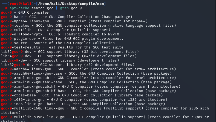Click the gcc-9-arm-linux-gnueabihf compiler line
This screenshot has width=216, height=122.
click(x=90, y=86)
